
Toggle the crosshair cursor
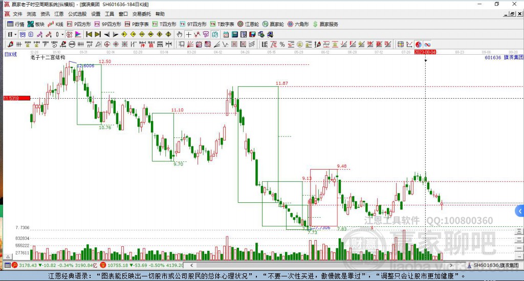pos(188,34)
